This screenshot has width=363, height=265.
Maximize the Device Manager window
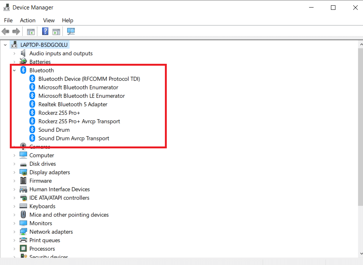(x=333, y=8)
